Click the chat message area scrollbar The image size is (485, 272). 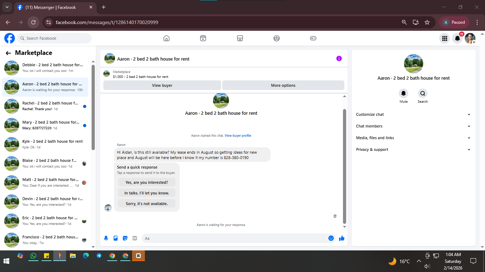click(x=344, y=166)
